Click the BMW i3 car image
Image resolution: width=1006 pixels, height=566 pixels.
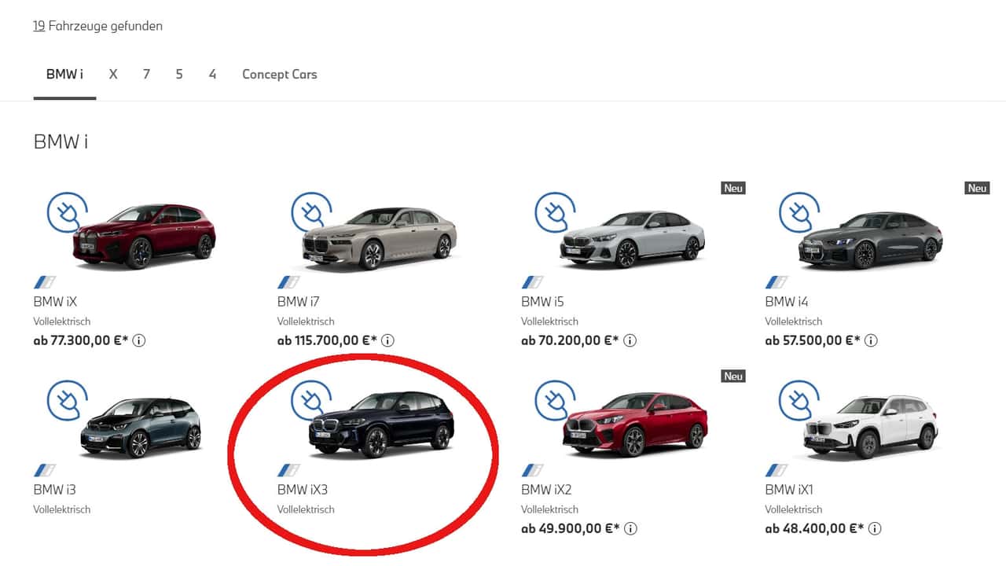tap(141, 427)
